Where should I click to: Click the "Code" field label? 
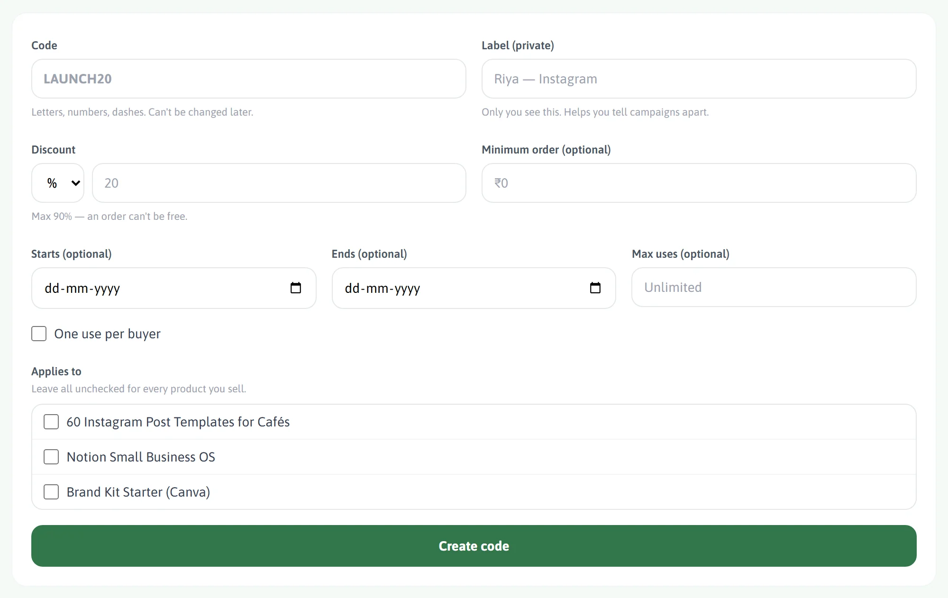tap(44, 45)
